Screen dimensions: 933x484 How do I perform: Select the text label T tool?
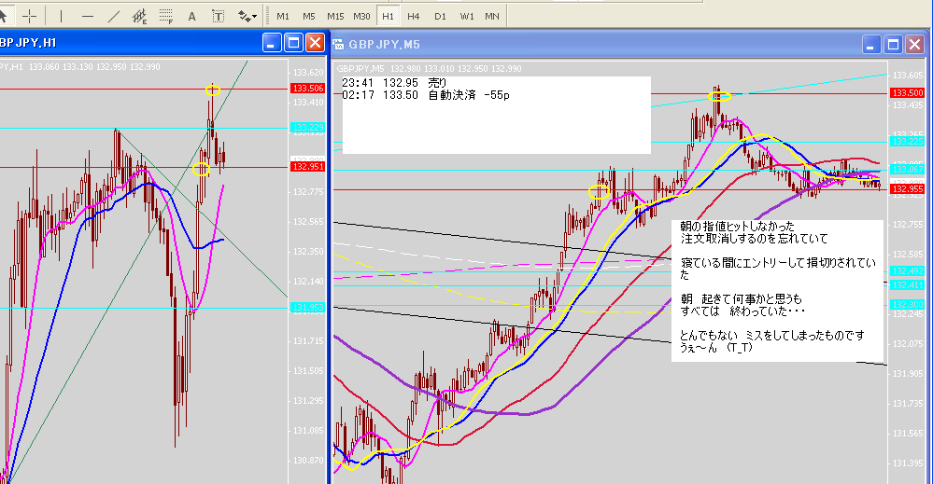(218, 16)
